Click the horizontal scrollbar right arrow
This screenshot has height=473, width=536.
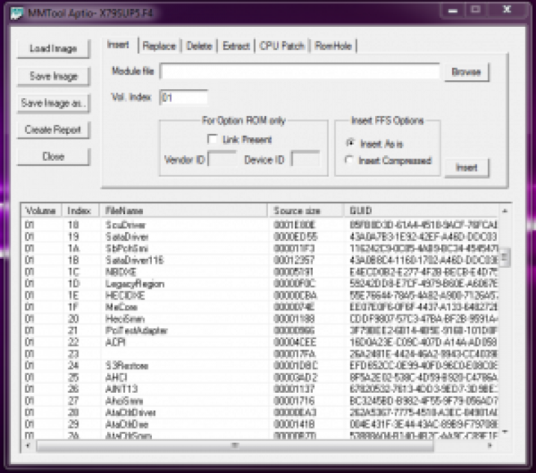(x=490, y=446)
